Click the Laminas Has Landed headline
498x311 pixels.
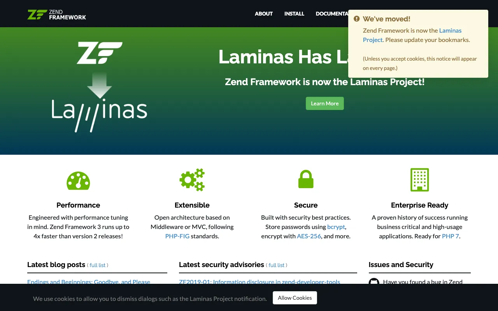[x=283, y=57]
